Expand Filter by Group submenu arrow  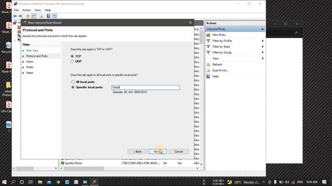(262, 53)
